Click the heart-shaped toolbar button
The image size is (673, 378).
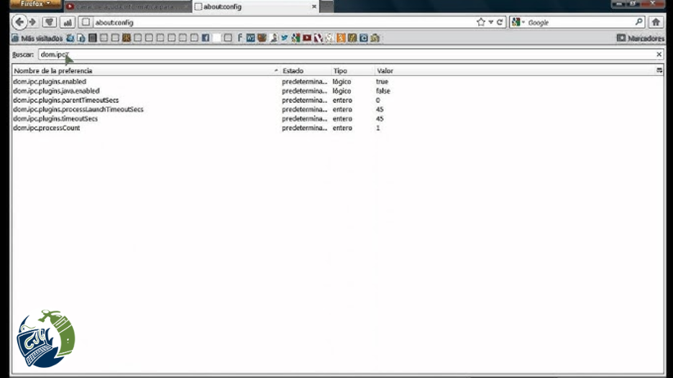(50, 22)
